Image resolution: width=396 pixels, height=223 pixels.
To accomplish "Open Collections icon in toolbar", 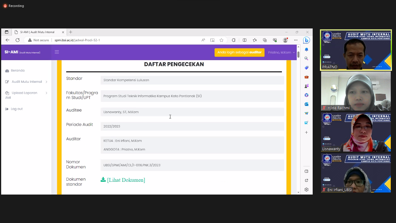I will [265, 40].
